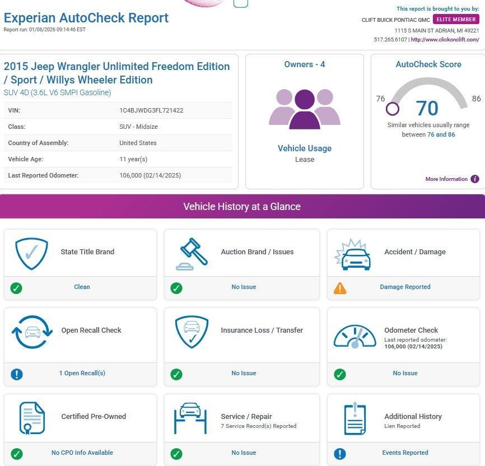This screenshot has width=485, height=466.
Task: Click the Service / Repair car lift icon
Action: (192, 418)
